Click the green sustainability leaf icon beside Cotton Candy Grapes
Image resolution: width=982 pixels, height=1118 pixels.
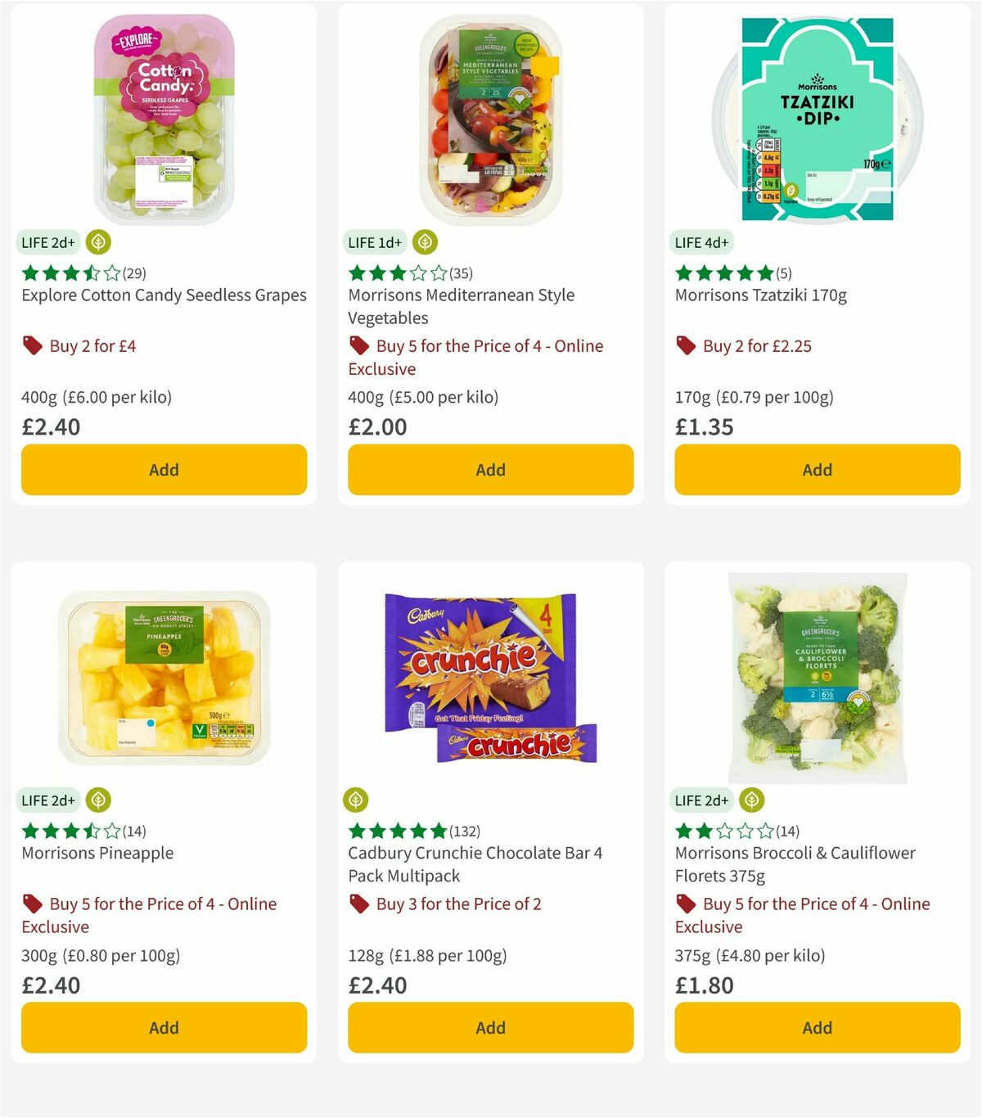click(98, 242)
